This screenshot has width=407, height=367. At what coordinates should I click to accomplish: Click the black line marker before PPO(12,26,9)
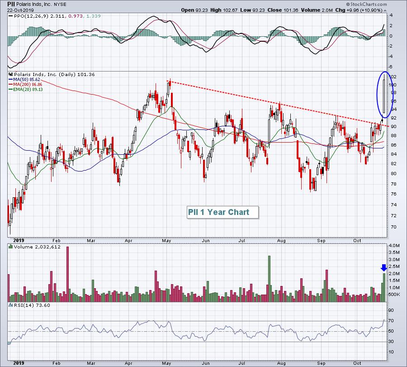[x=11, y=16]
